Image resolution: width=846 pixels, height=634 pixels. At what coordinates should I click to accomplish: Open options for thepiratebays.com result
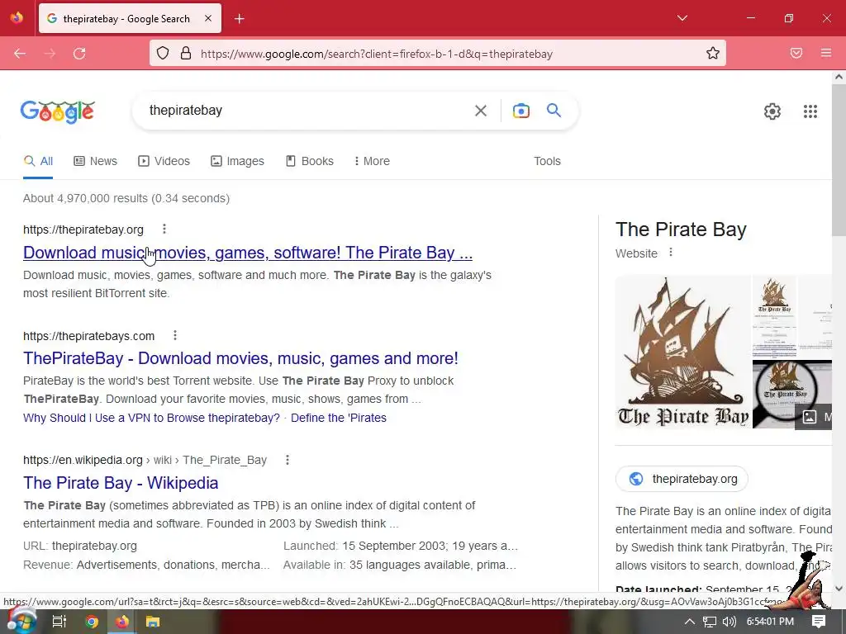175,335
